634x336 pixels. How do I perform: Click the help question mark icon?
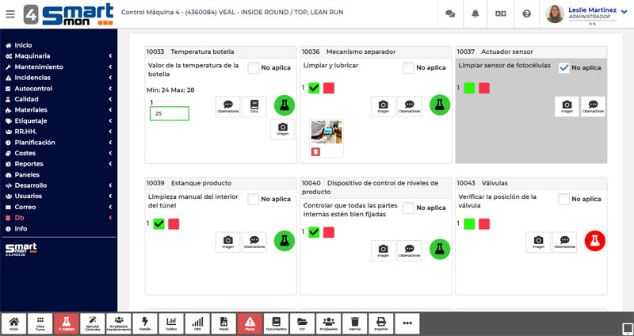[526, 13]
